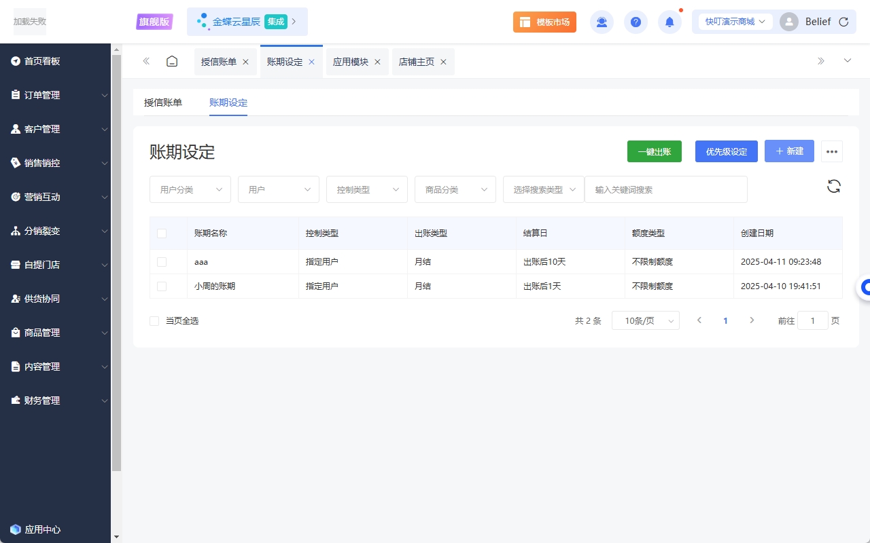This screenshot has height=543, width=870.
Task: Close the 账期设定 tab
Action: (x=311, y=62)
